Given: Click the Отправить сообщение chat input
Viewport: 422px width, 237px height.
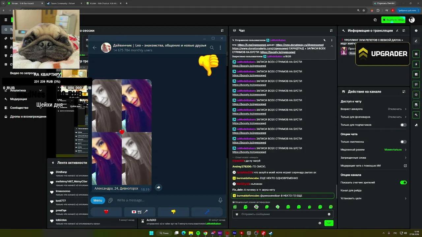Looking at the screenshot, I should (x=283, y=214).
